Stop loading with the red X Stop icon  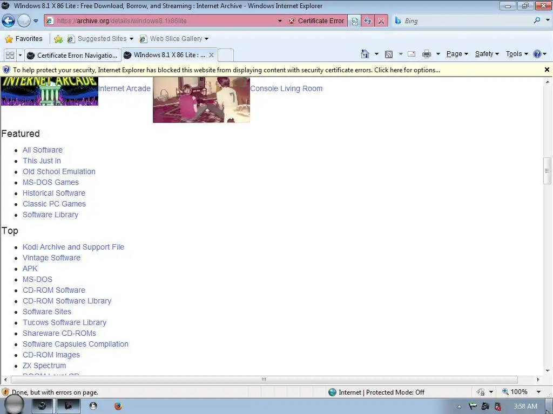coord(381,21)
